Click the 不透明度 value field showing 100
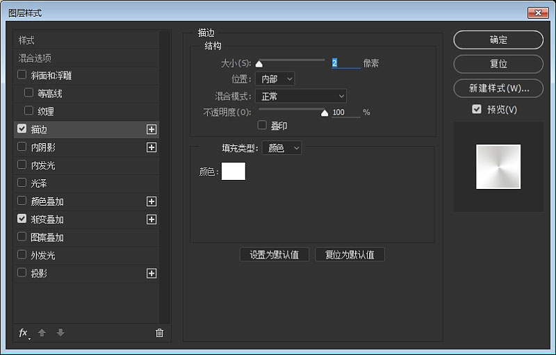The image size is (556, 355). [345, 113]
